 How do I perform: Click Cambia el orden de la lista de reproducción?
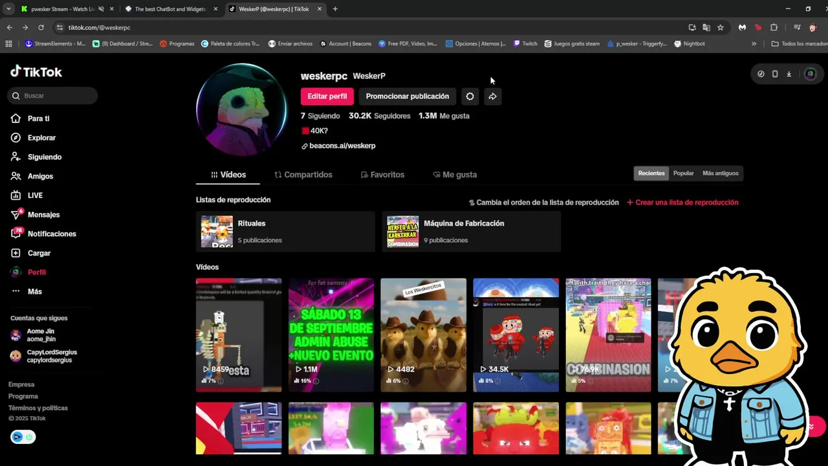[x=543, y=203]
